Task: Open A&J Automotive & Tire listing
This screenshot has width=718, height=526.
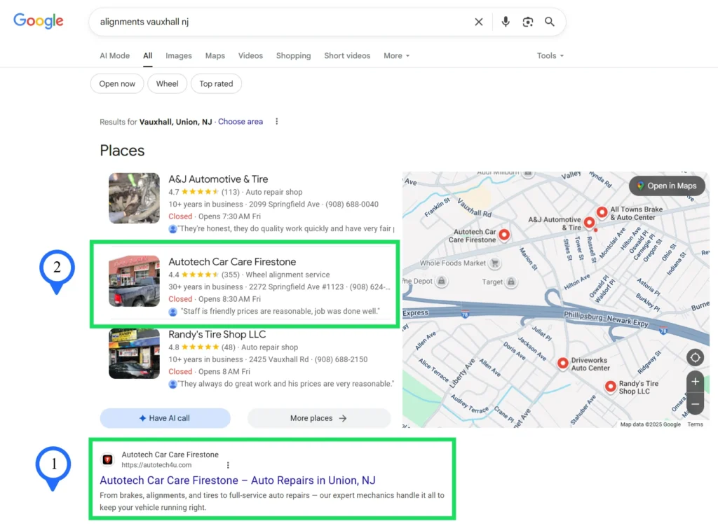Action: [218, 179]
